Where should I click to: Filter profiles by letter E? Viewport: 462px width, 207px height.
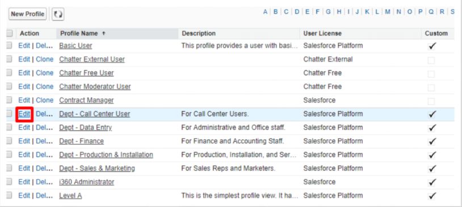[307, 12]
